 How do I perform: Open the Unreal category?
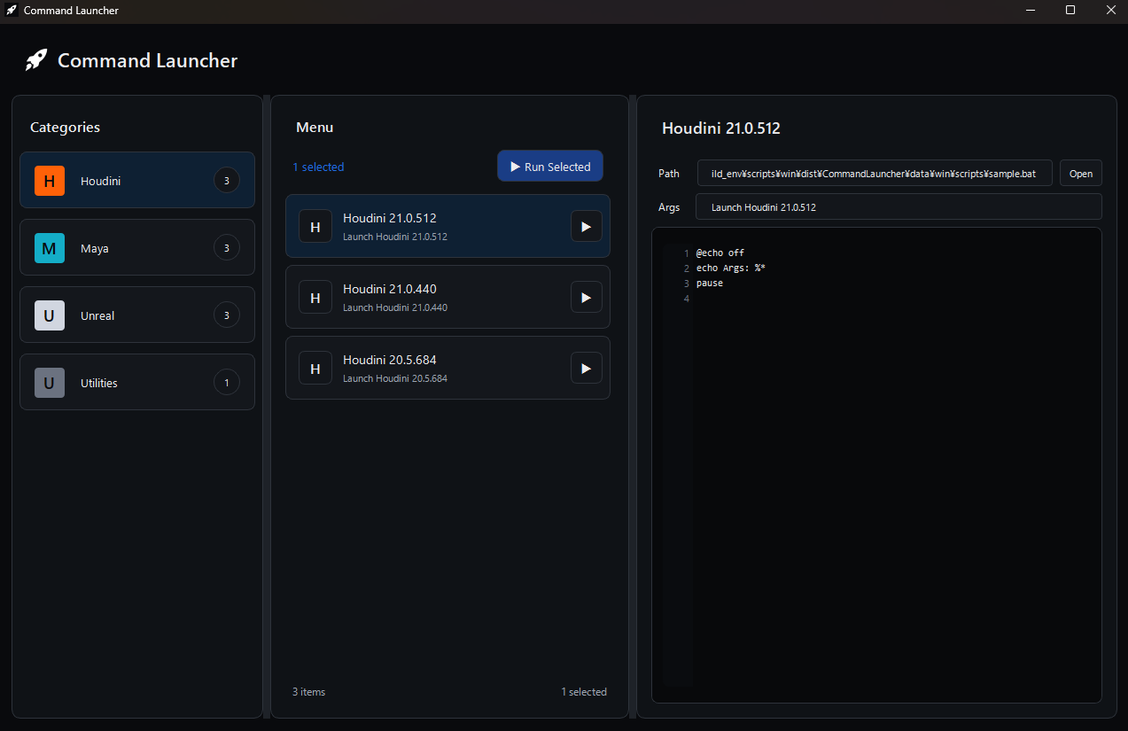tap(137, 315)
